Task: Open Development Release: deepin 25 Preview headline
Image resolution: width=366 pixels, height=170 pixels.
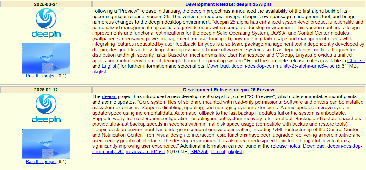Action: coord(229,90)
